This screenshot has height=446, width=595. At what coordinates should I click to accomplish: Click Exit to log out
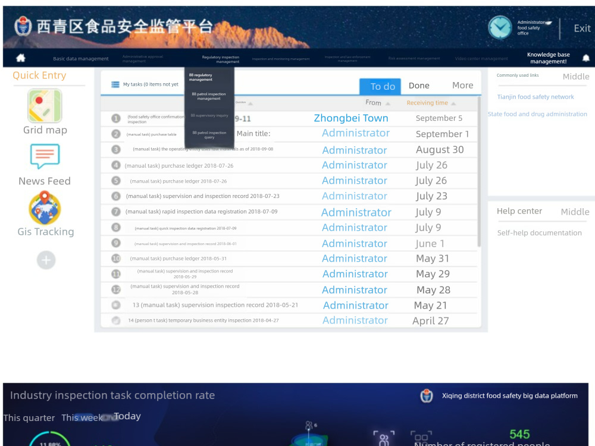pos(582,29)
